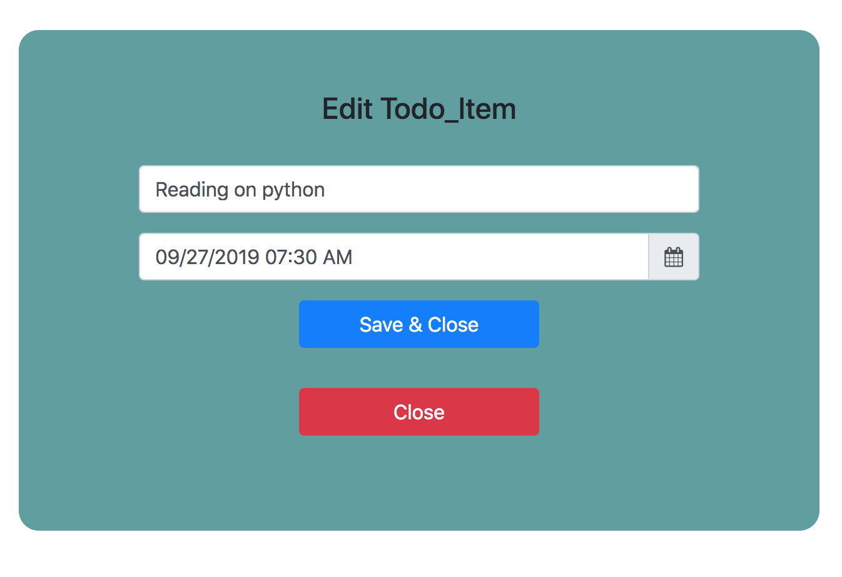Click the Edit Todo_Item heading

418,108
